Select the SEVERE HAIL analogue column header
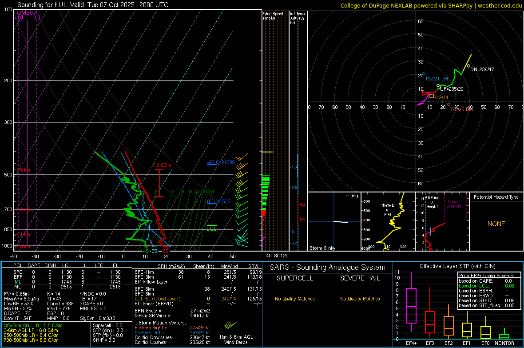This screenshot has width=524, height=348. click(360, 278)
